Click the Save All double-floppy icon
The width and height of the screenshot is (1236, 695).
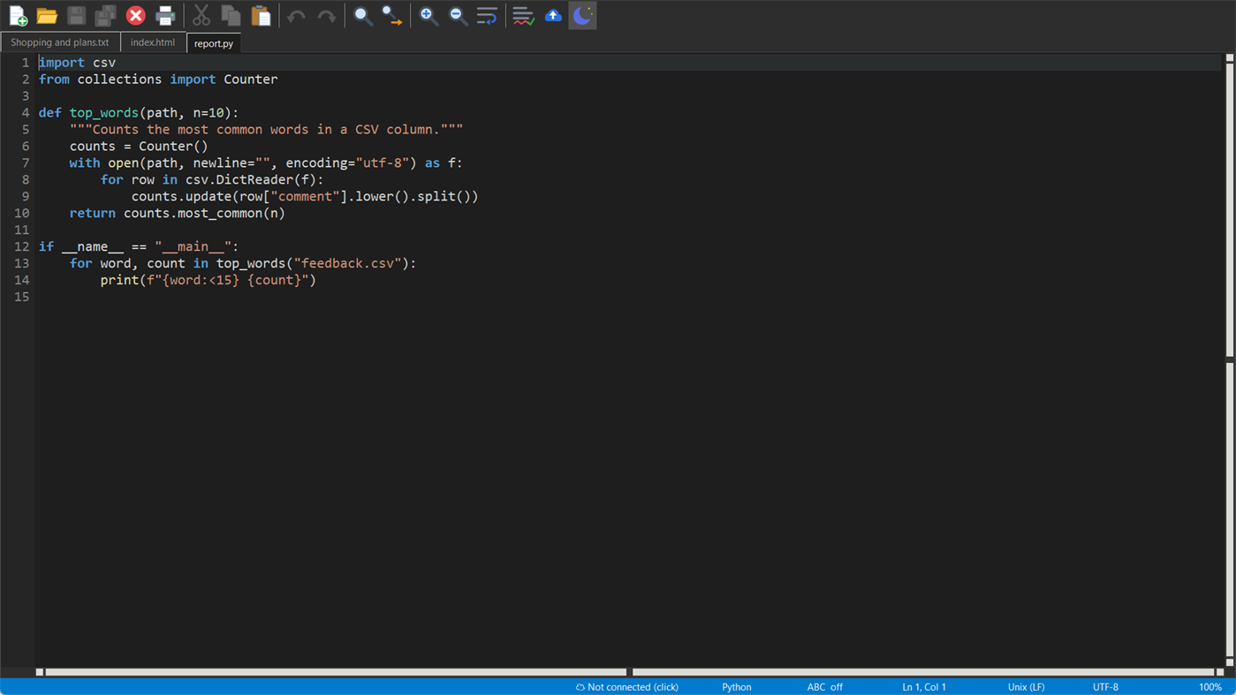(x=105, y=16)
